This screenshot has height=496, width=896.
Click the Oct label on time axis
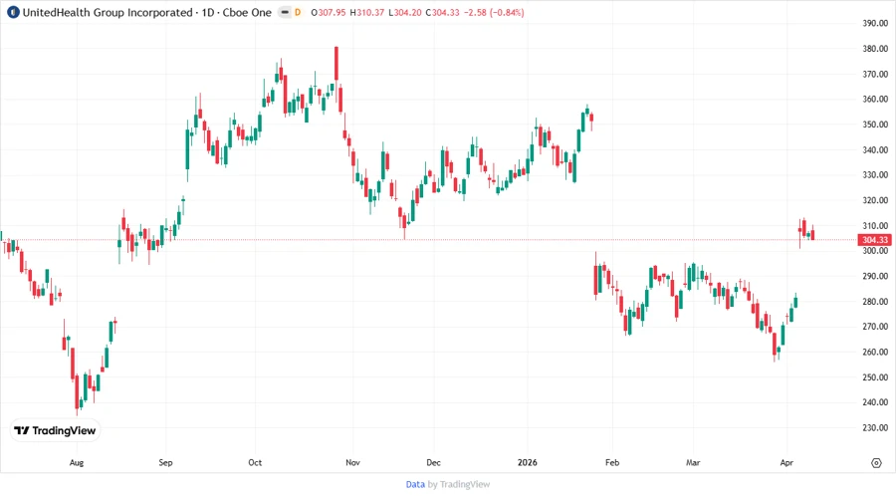tap(255, 462)
